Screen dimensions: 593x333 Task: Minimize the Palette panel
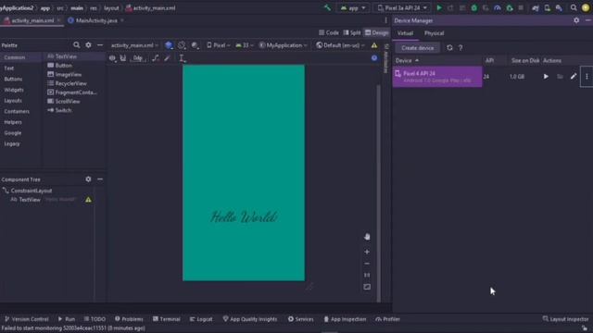100,45
